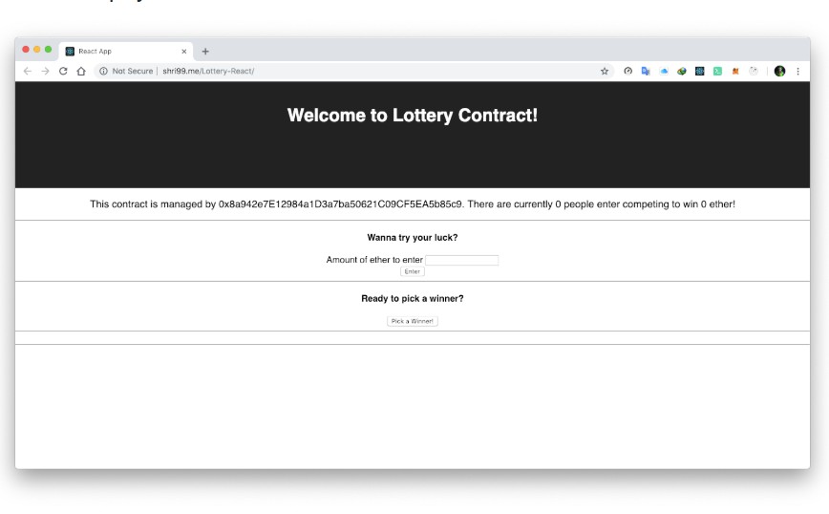Bookmark this page with the star icon
The height and width of the screenshot is (514, 829).
[x=605, y=71]
